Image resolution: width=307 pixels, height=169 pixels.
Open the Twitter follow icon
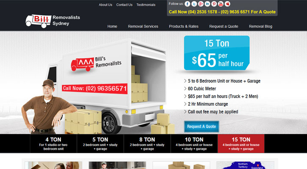(194, 4)
